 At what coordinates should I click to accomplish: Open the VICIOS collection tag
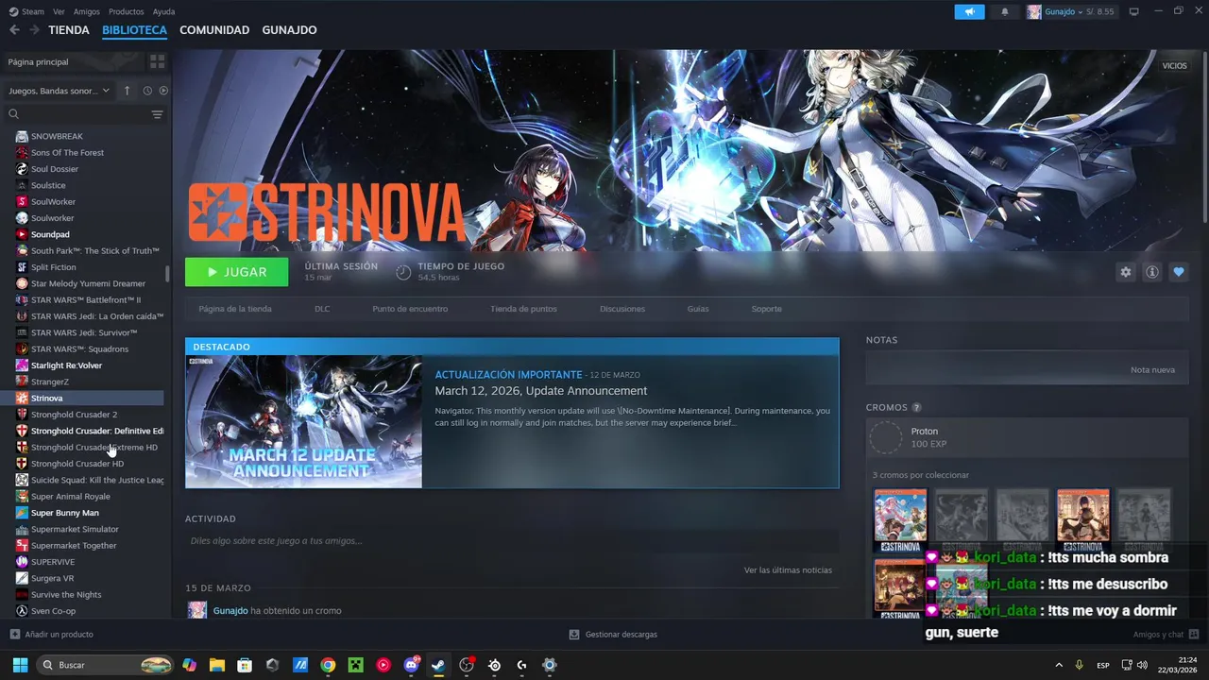click(x=1174, y=65)
